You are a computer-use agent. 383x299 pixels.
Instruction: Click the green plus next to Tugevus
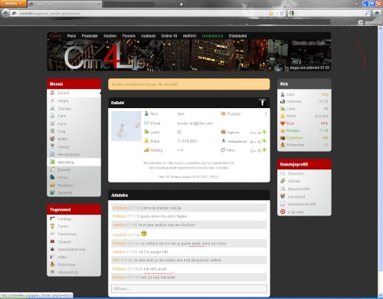tap(264, 132)
